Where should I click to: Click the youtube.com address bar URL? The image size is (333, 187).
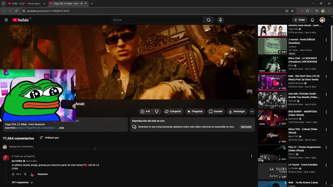click(48, 11)
